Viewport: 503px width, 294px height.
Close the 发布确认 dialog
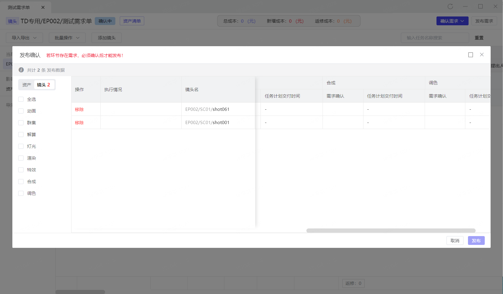[482, 55]
